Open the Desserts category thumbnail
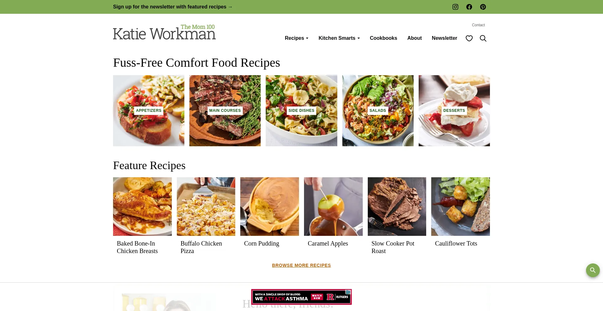This screenshot has width=603, height=311. (x=454, y=111)
